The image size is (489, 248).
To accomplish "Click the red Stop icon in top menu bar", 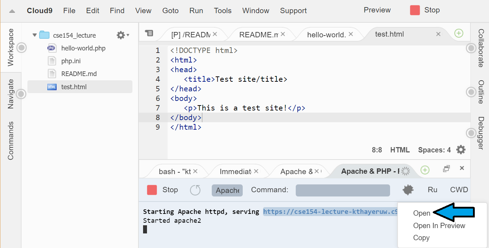I will click(x=415, y=10).
